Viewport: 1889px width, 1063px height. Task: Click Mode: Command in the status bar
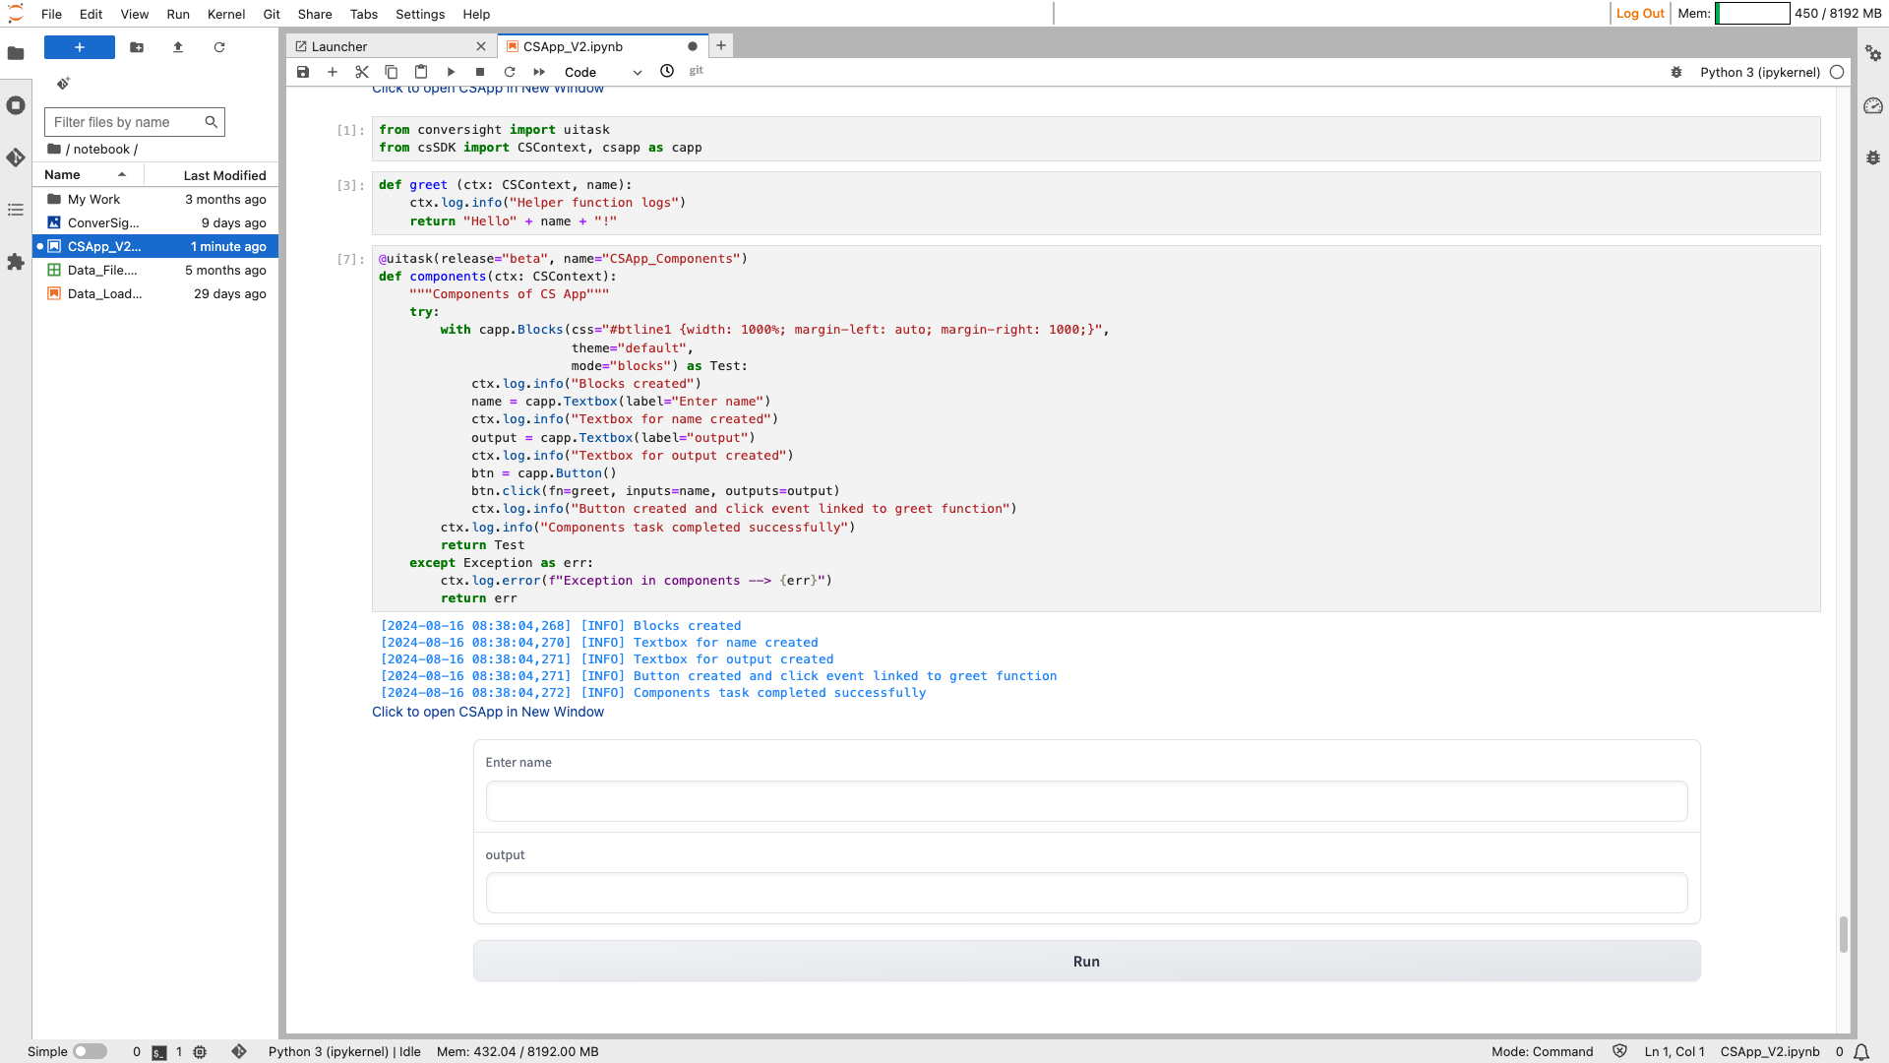[1542, 1051]
